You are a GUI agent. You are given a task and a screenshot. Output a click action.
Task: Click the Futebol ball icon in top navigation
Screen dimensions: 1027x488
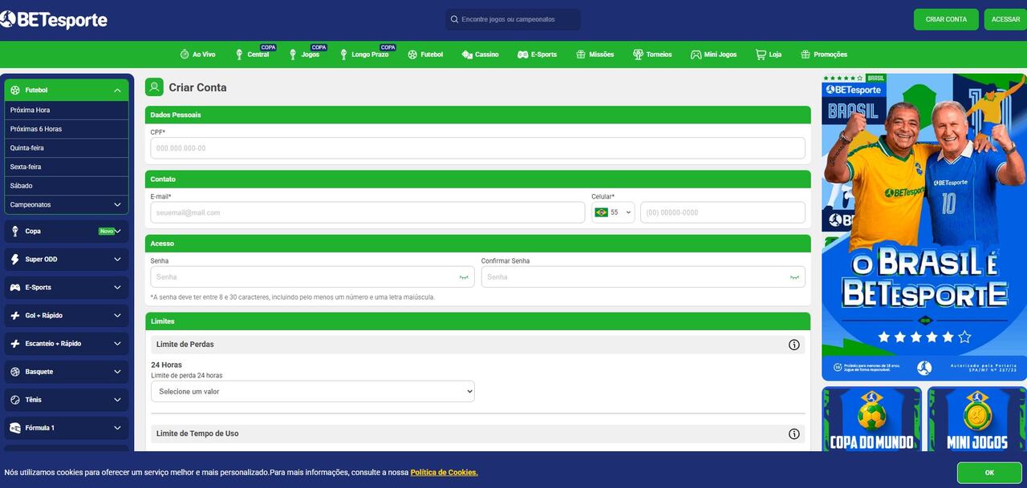pyautogui.click(x=412, y=54)
